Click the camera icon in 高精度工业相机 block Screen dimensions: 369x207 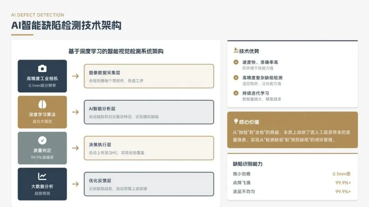click(42, 69)
